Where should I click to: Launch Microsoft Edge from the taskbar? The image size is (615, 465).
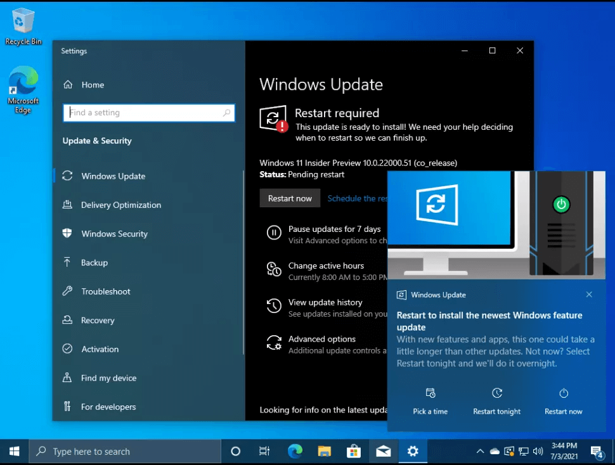coord(295,451)
